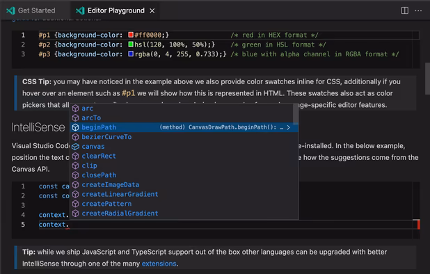Insert the createImageData suggestion

(184, 185)
